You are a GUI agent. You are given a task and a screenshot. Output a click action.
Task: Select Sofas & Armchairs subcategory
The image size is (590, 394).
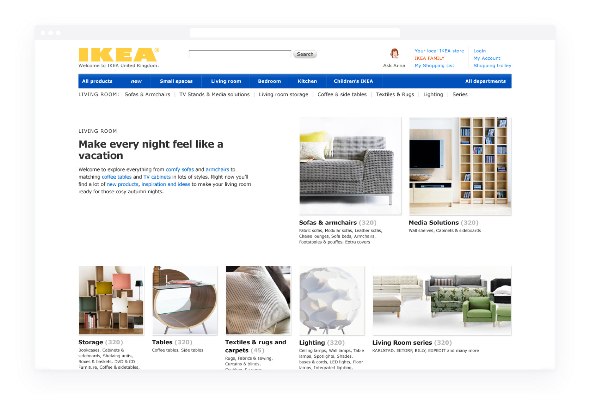click(147, 94)
